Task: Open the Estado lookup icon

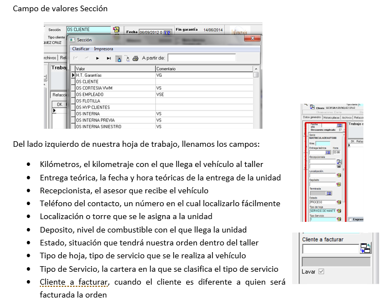Action: coord(339,202)
